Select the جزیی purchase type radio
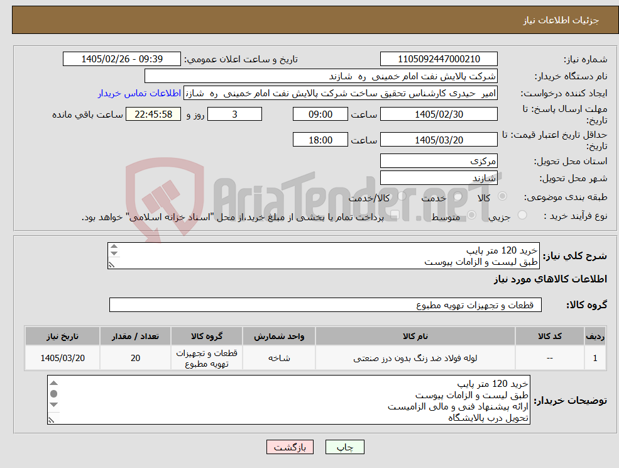This screenshot has width=619, height=468. 522,215
